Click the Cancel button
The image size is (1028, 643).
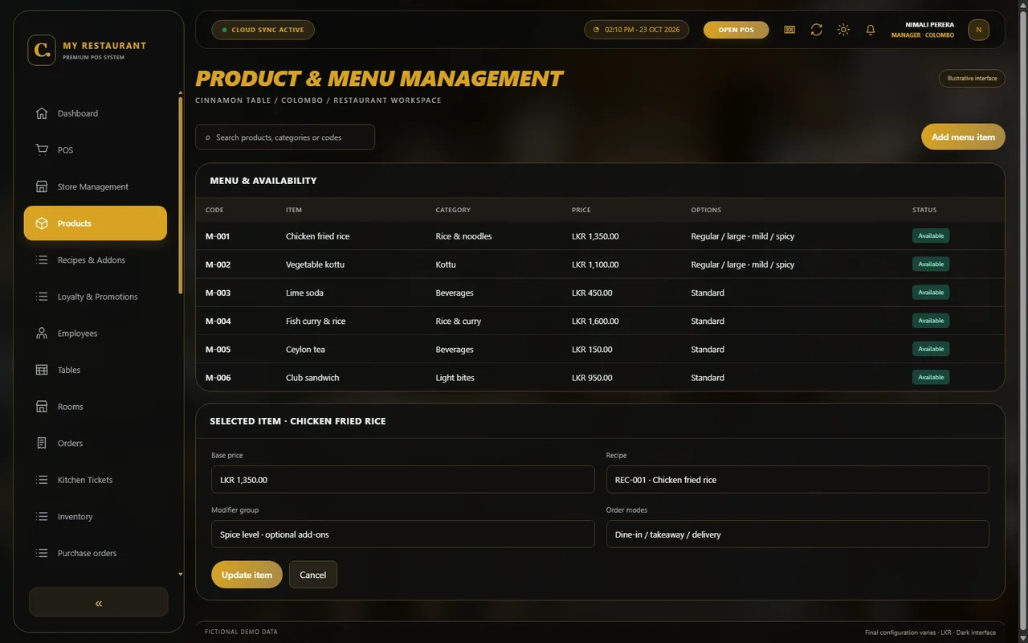tap(313, 575)
